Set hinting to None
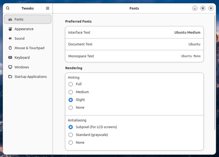 point(71,108)
